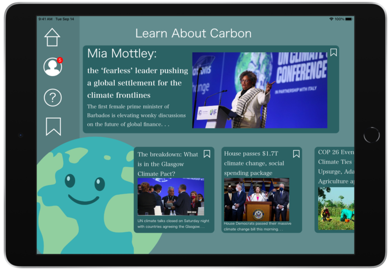Open profile with notification badge
The width and height of the screenshot is (391, 270).
pos(53,67)
